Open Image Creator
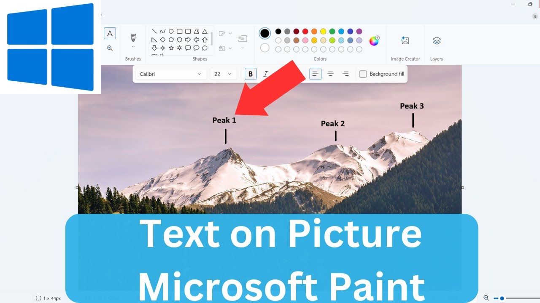 pyautogui.click(x=405, y=40)
